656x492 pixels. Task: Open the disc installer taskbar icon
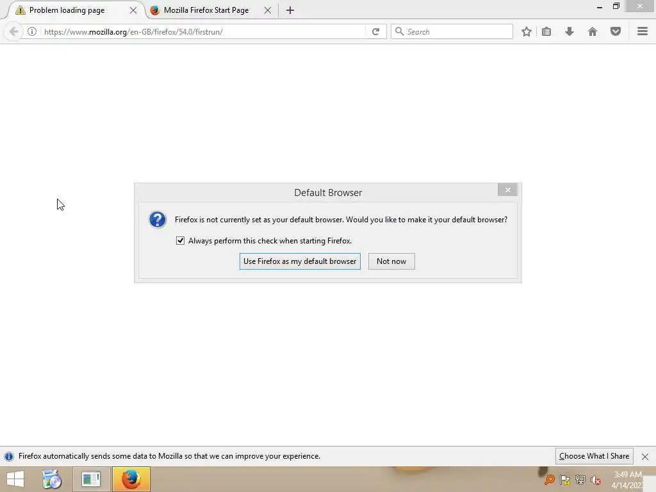[x=53, y=479]
